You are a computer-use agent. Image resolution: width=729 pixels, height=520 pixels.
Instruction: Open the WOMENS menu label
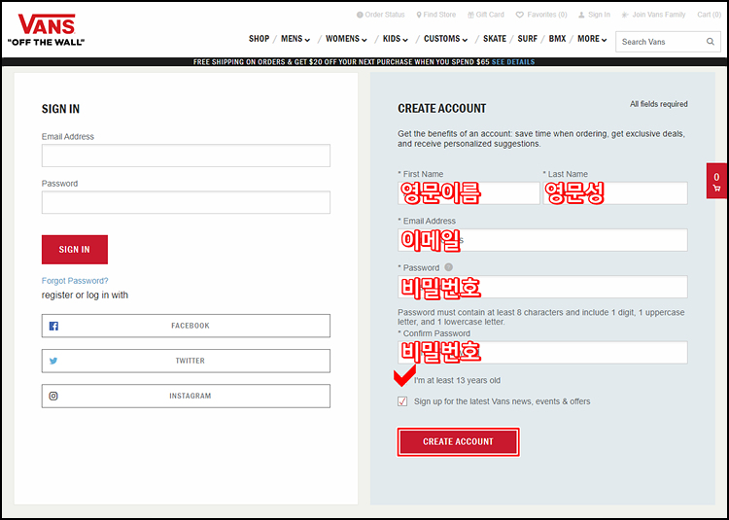point(343,39)
